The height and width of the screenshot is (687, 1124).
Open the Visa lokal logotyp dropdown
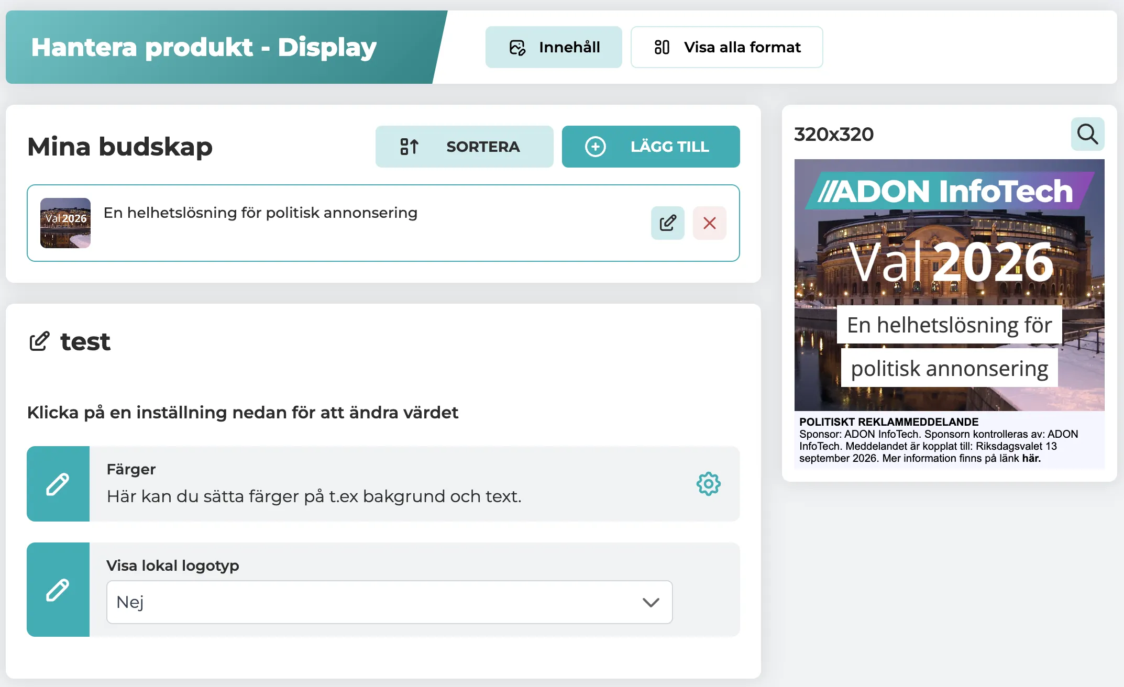click(x=389, y=602)
